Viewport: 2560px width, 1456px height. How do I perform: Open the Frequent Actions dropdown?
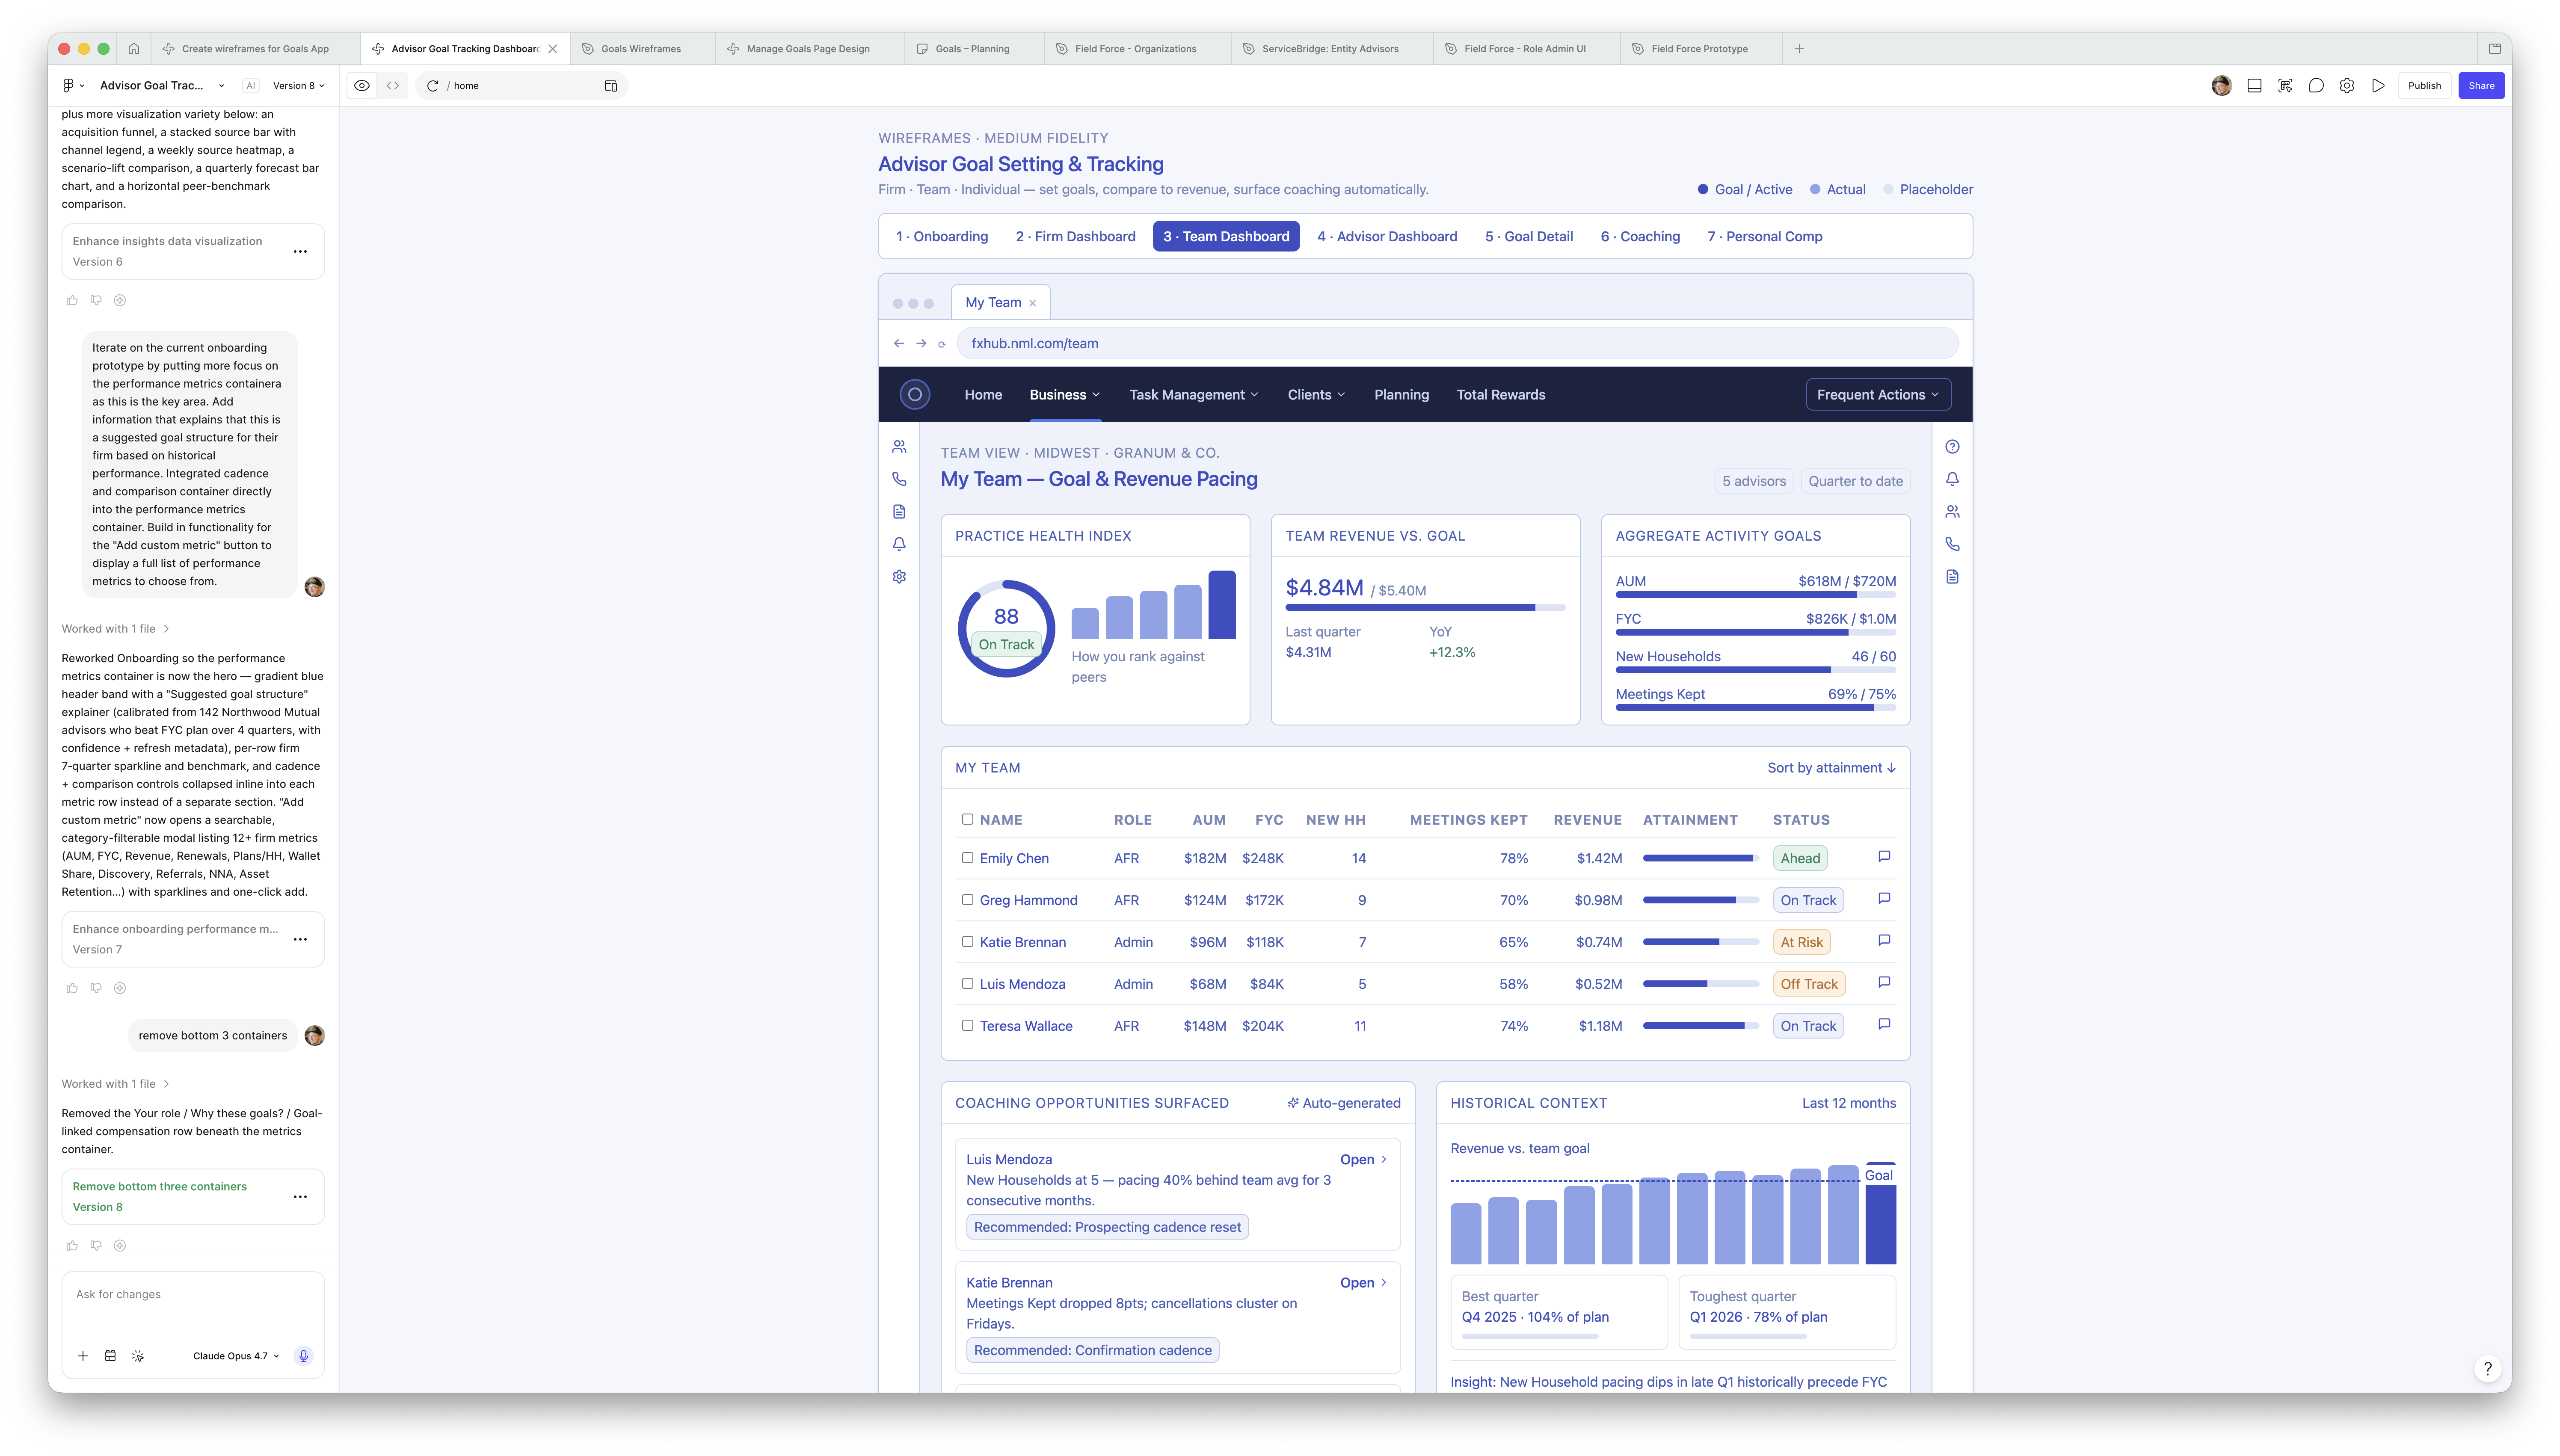click(x=1878, y=394)
